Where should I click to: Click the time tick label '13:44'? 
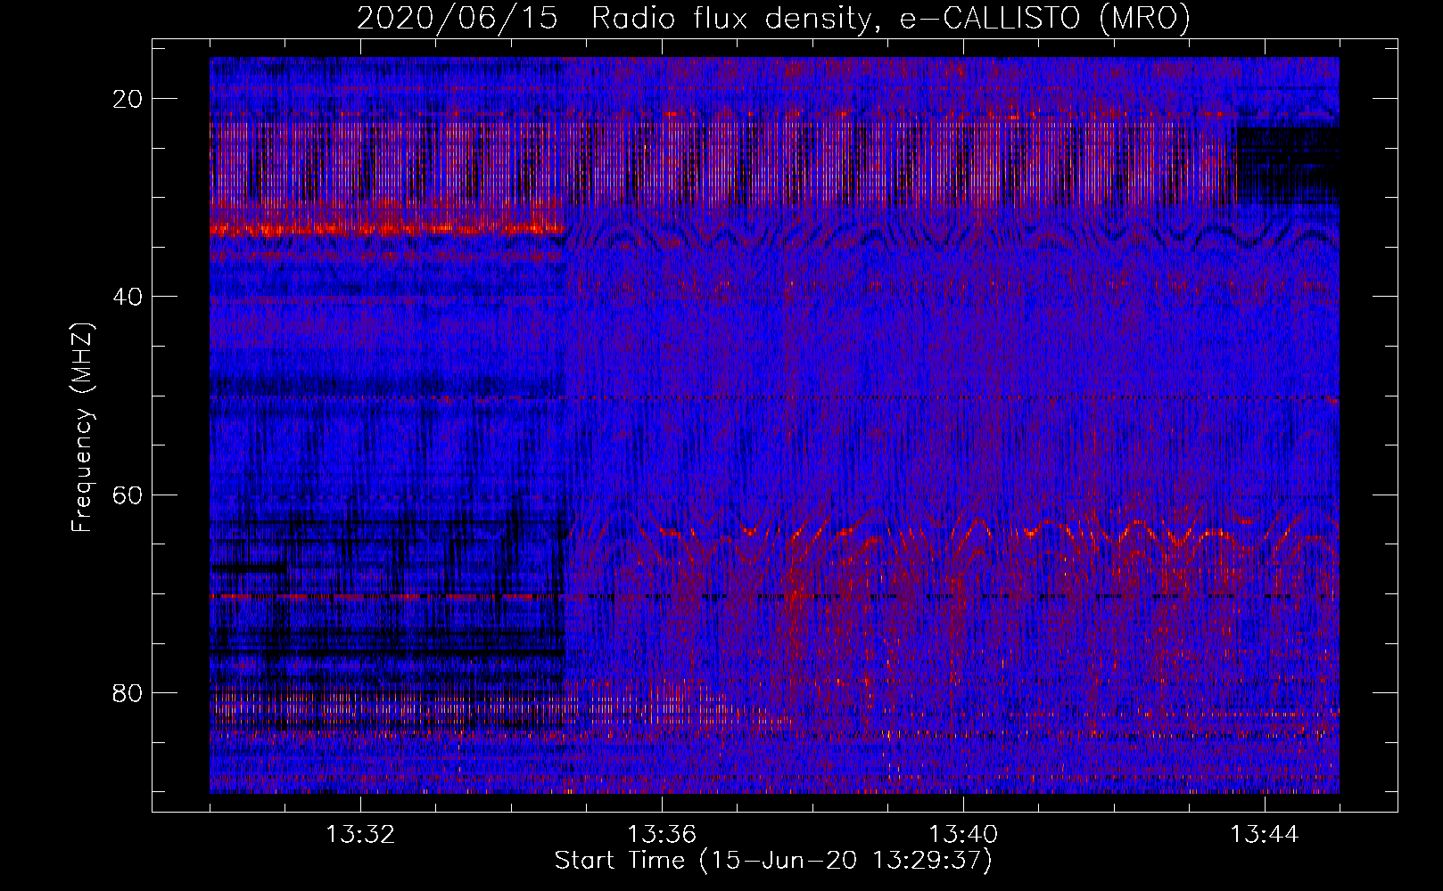tap(1265, 835)
